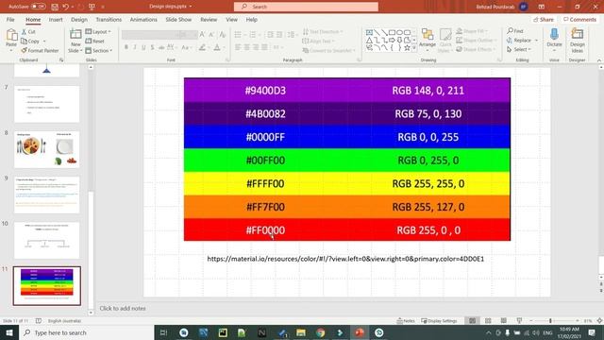
Task: Open Chrome from the taskbar
Action: click(320, 332)
